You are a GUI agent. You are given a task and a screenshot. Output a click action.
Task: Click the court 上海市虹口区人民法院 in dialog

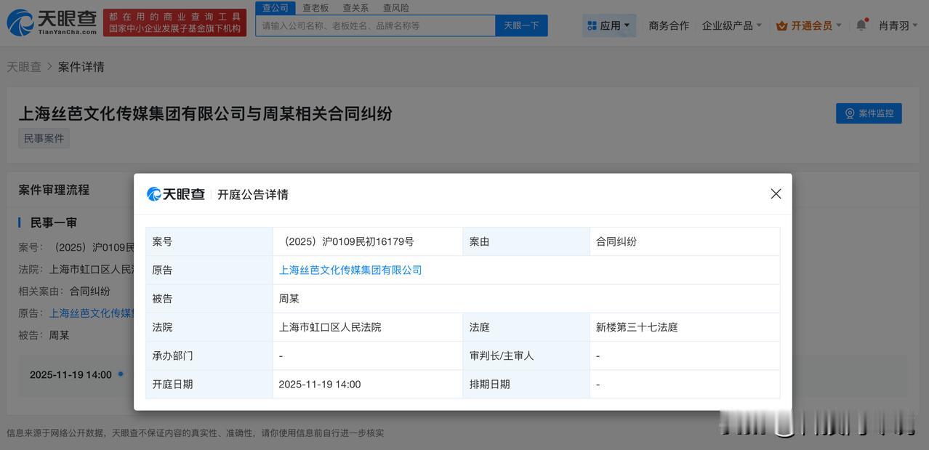pos(330,327)
